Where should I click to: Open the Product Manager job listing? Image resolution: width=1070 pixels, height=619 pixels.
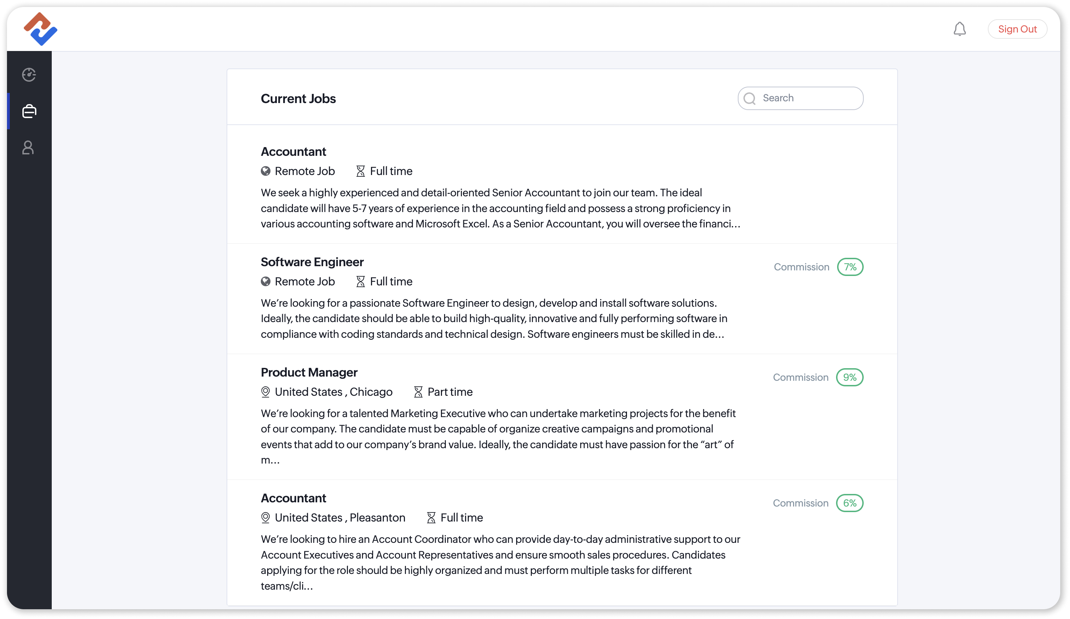309,372
